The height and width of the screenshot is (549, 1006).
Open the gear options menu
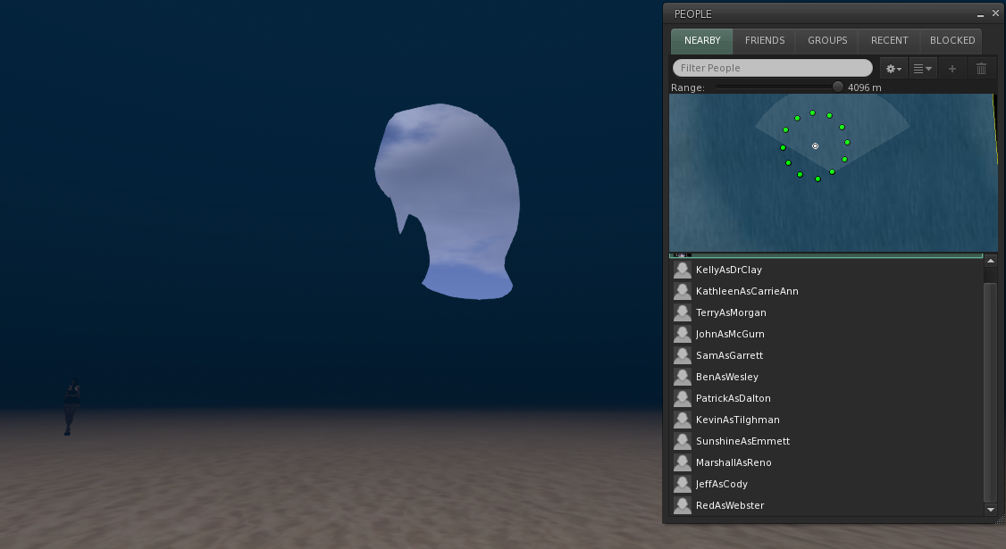(x=893, y=68)
